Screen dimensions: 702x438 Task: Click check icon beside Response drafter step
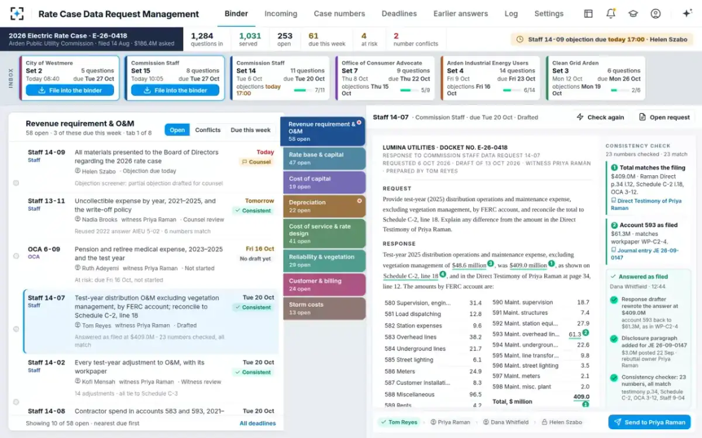point(614,300)
